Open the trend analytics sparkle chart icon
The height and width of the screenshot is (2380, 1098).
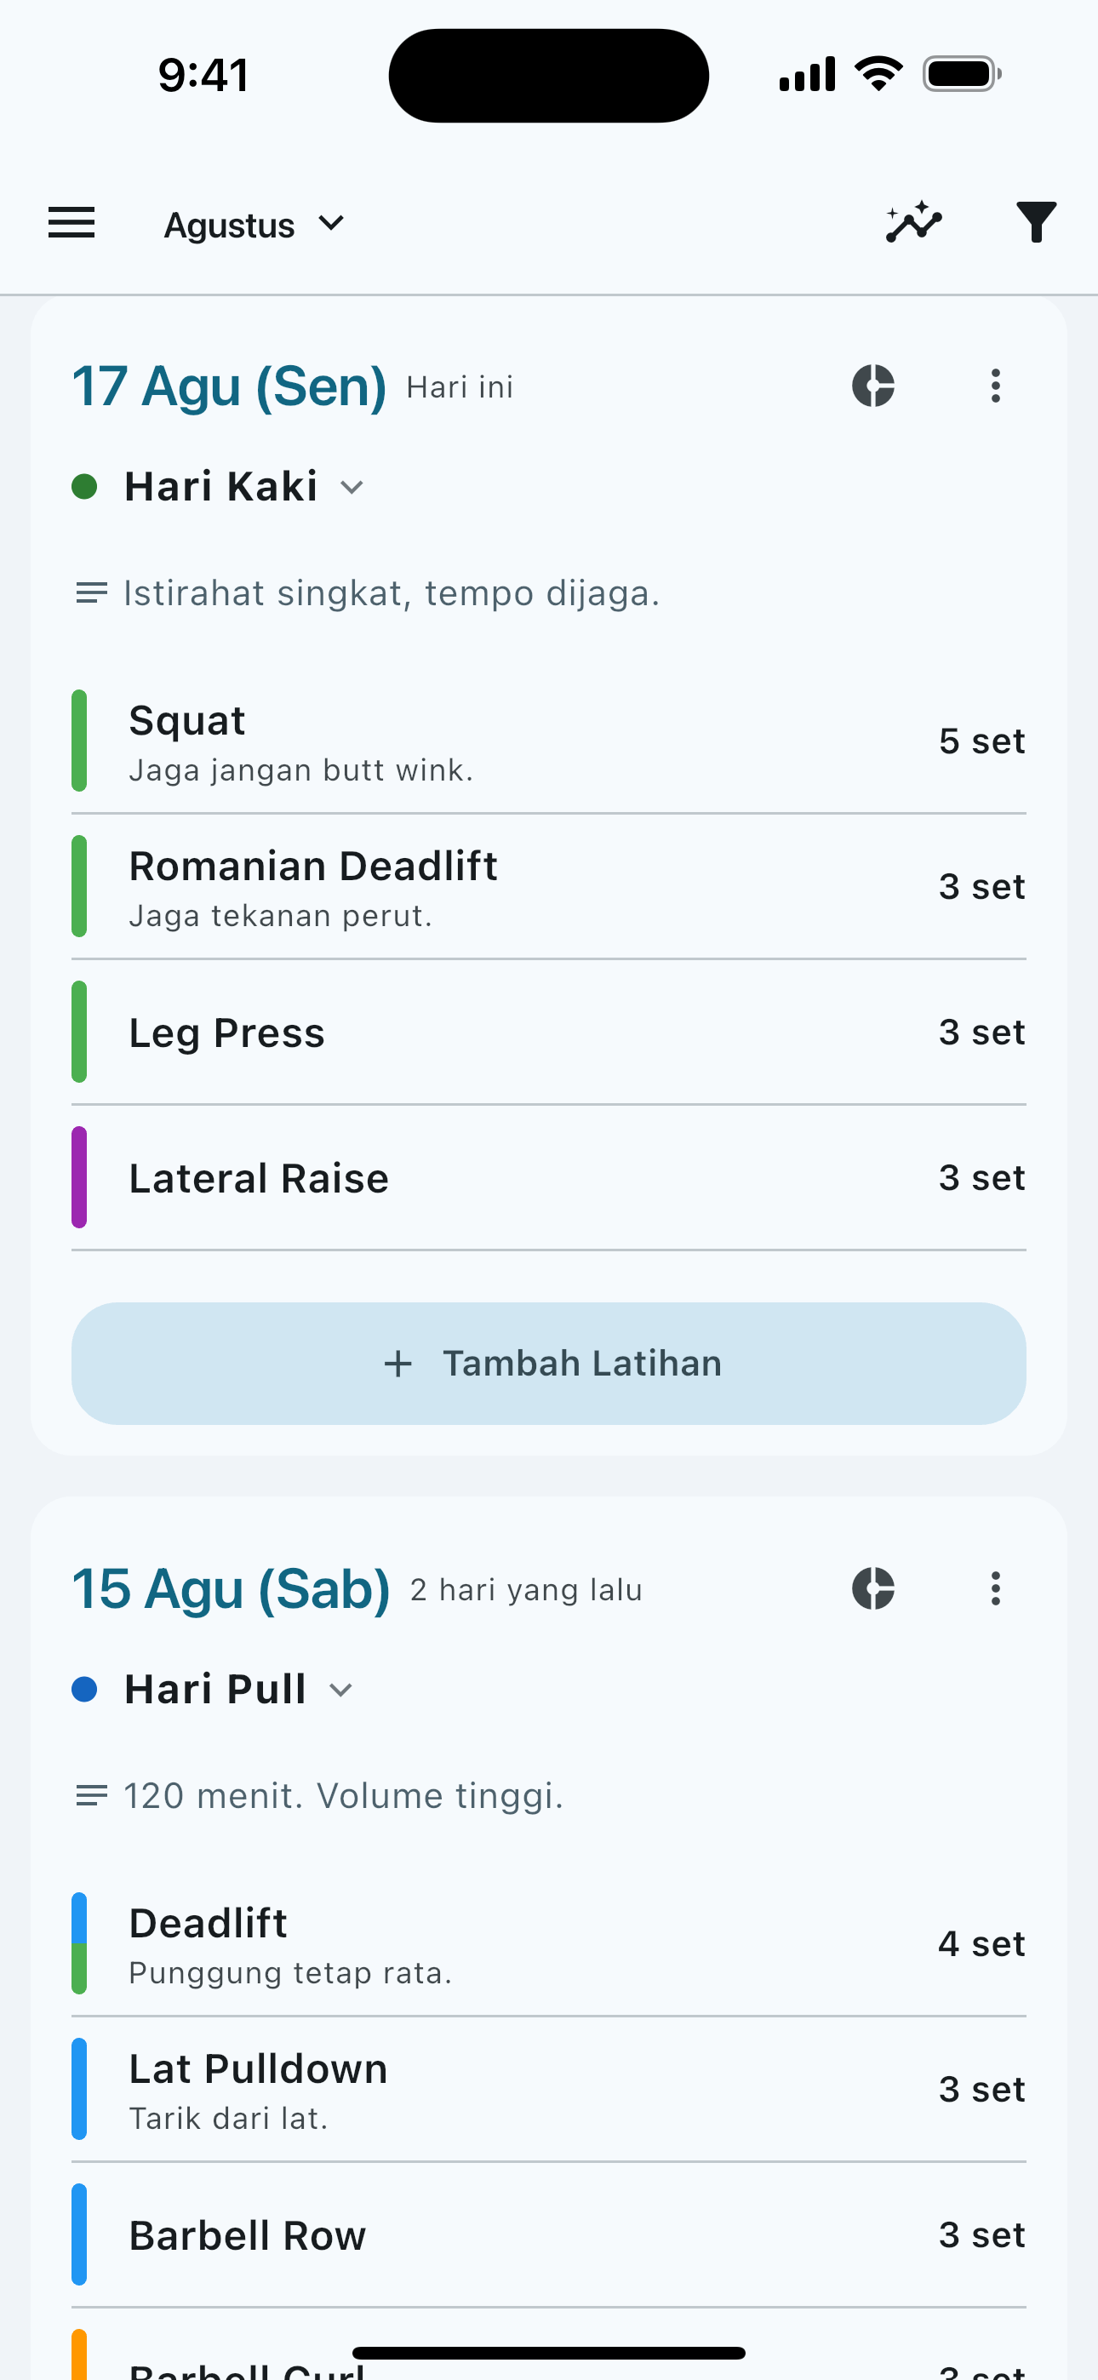click(x=913, y=223)
